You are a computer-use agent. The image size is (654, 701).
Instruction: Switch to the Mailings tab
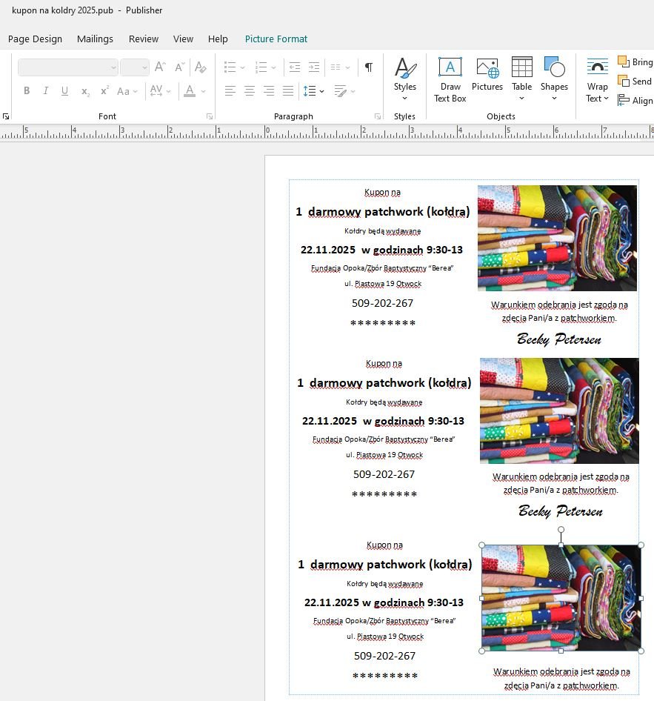pos(95,39)
